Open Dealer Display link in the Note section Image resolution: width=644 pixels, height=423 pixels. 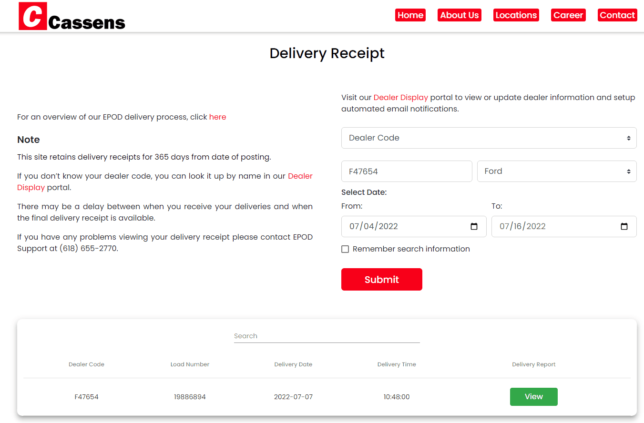[300, 176]
